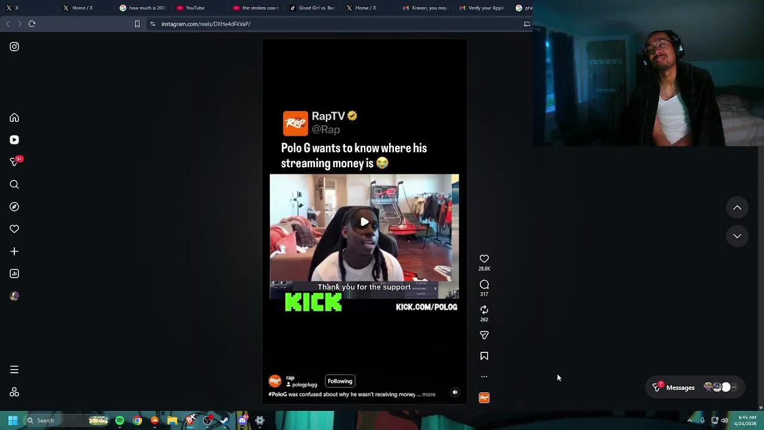Click picture-in-picture icon in browser toolbar
Viewport: 764px width, 430px height.
click(x=527, y=24)
